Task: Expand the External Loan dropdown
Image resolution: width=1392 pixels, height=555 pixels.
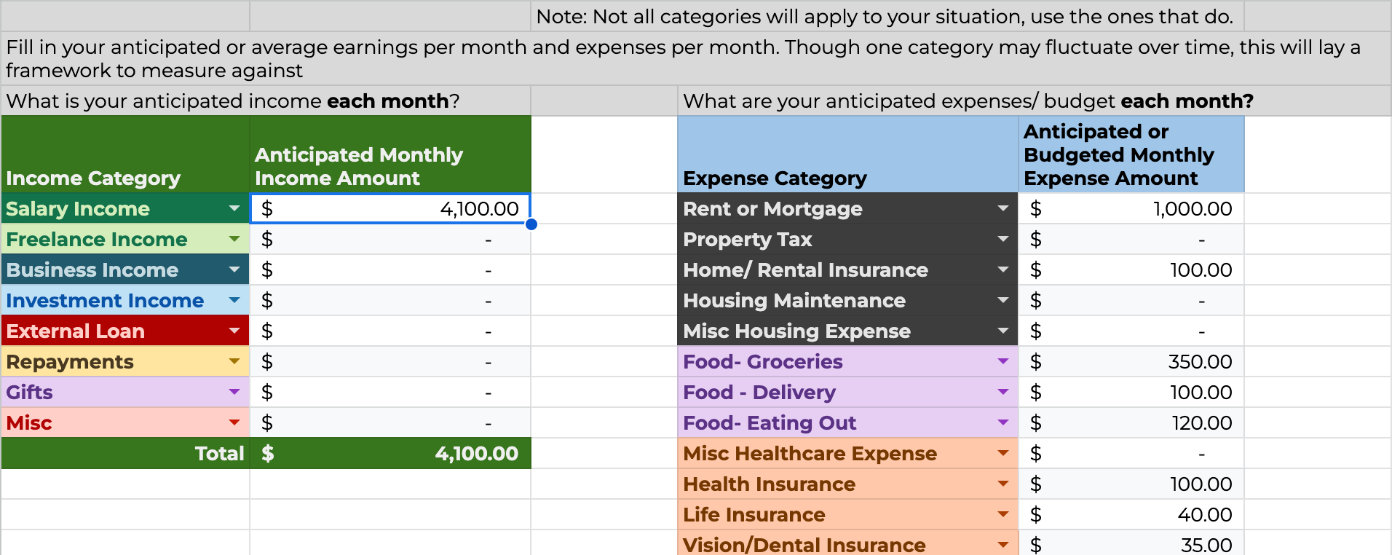Action: coord(234,331)
